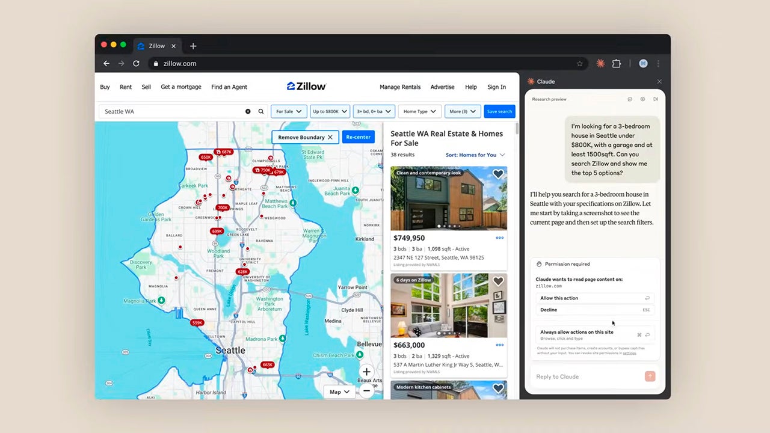770x433 pixels.
Task: Open the Map view type dropdown
Action: [339, 392]
